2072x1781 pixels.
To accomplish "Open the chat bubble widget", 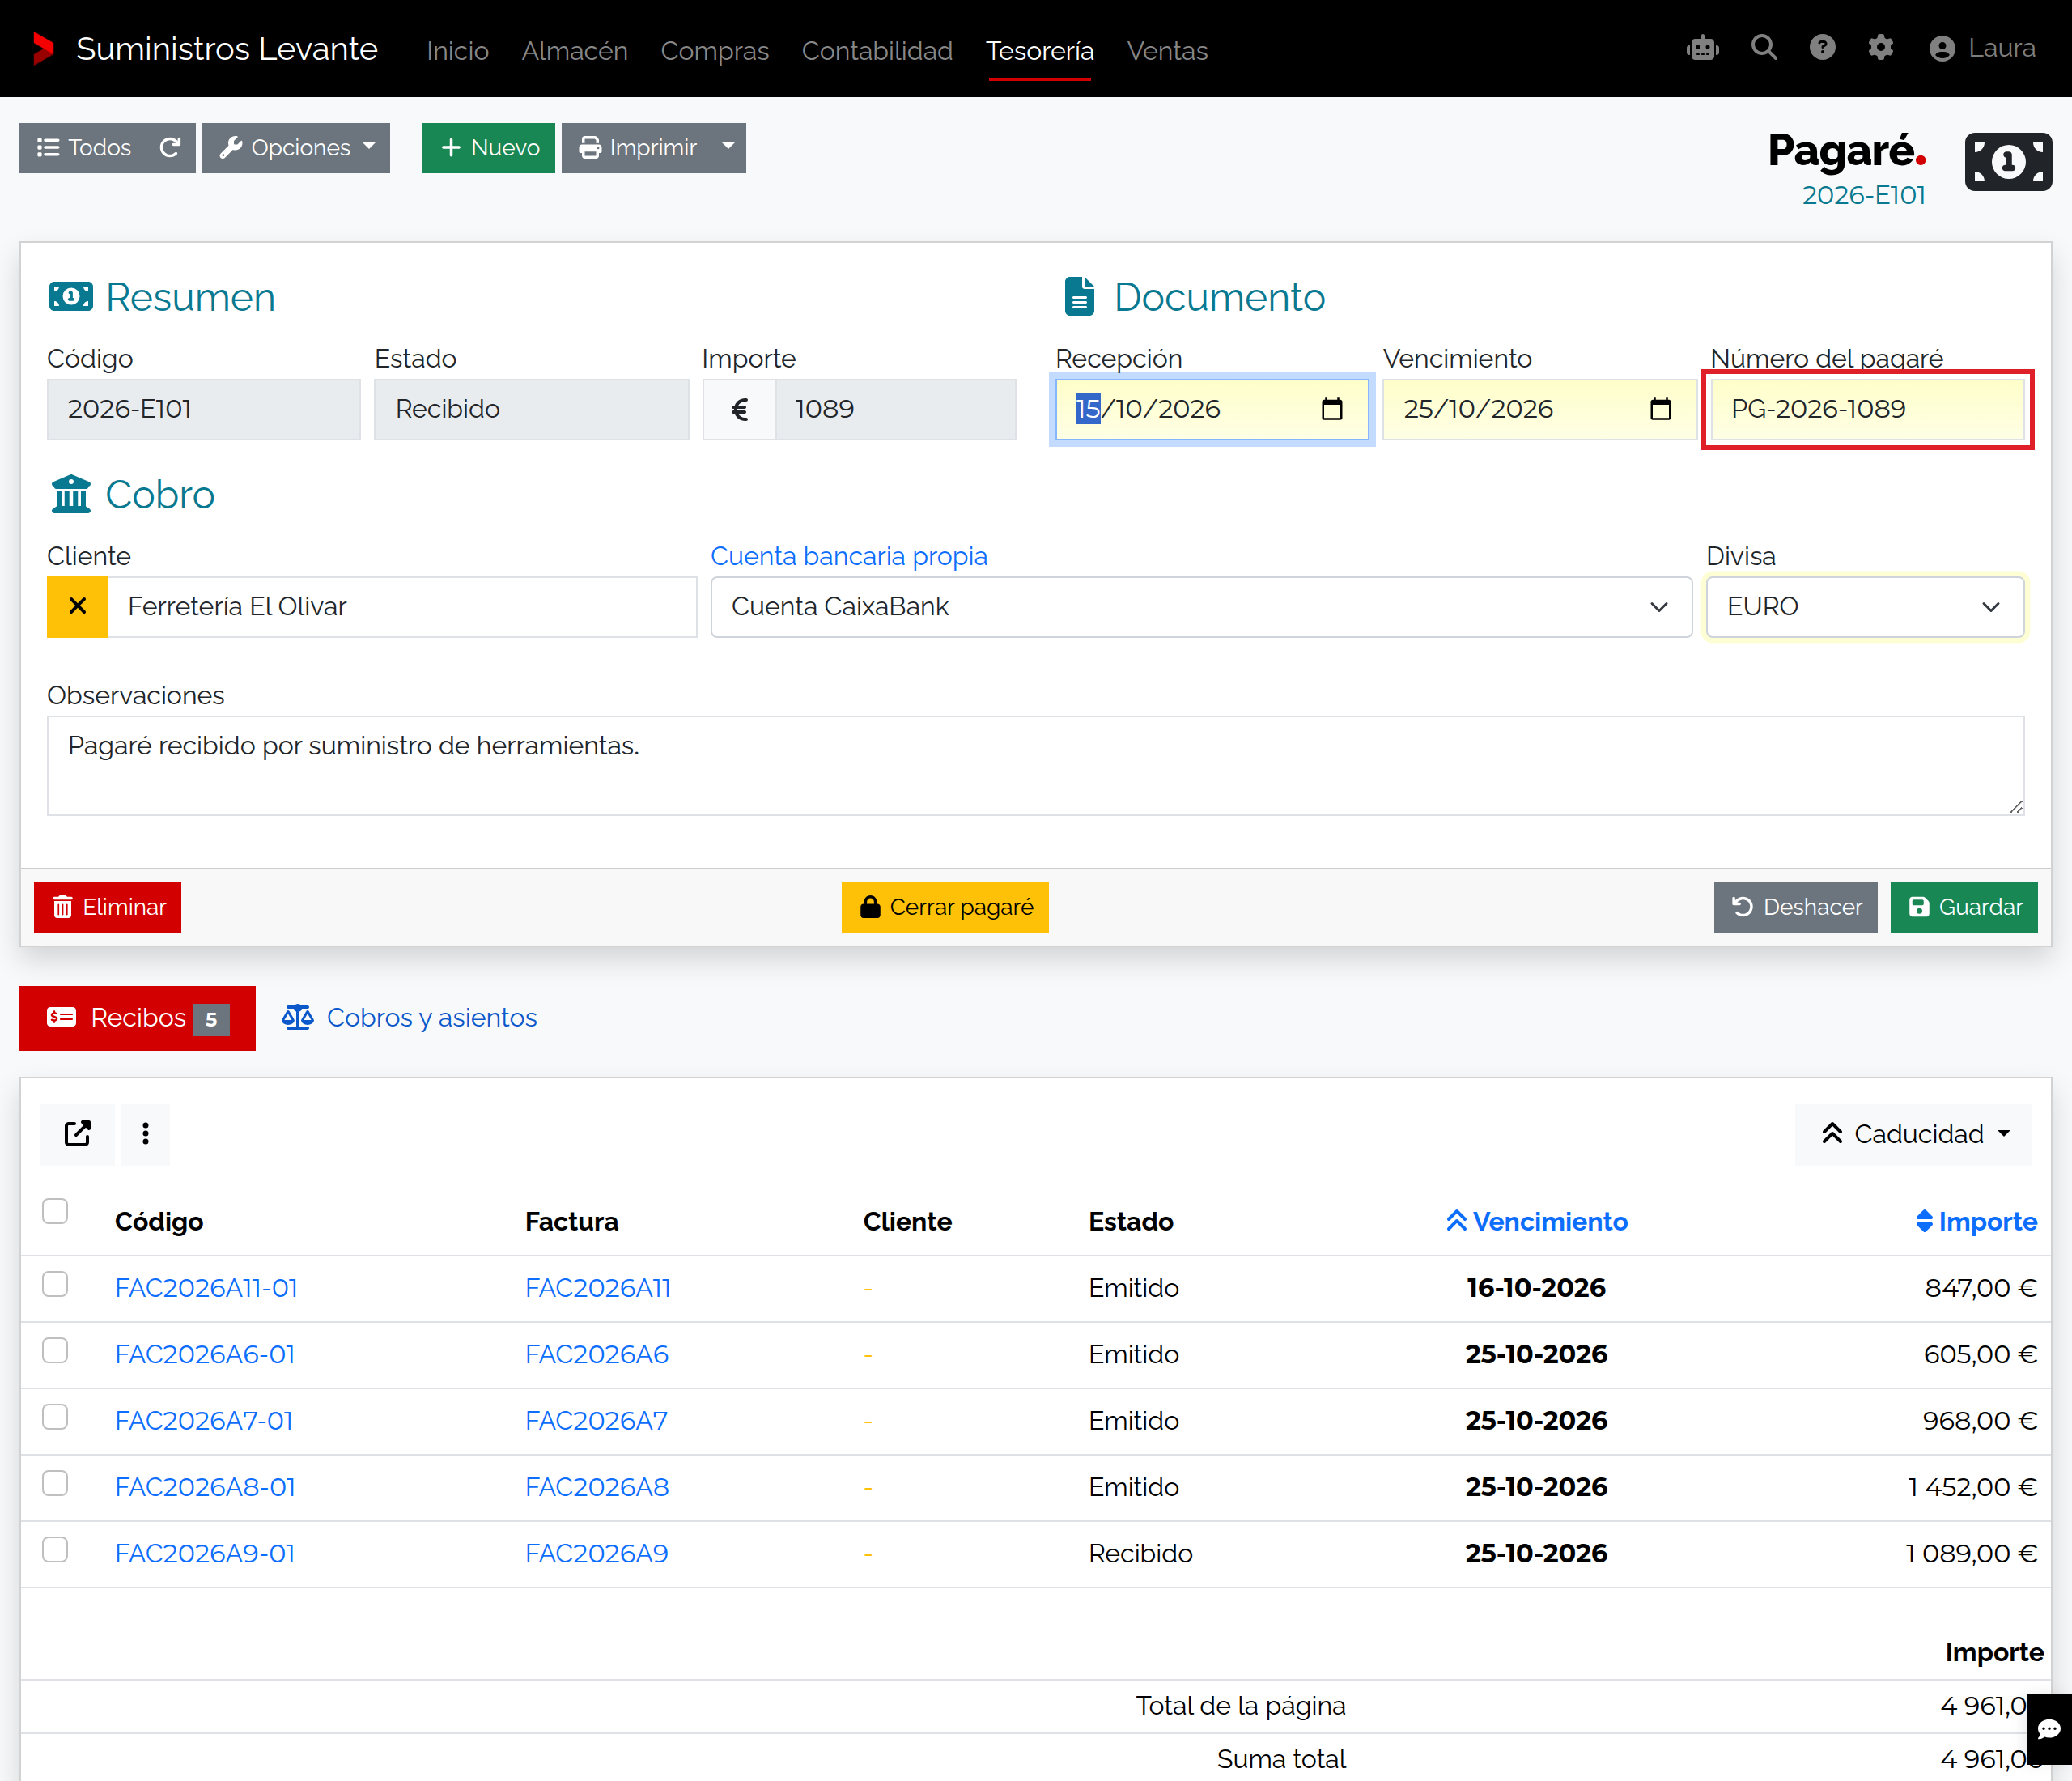I will click(x=2049, y=1729).
